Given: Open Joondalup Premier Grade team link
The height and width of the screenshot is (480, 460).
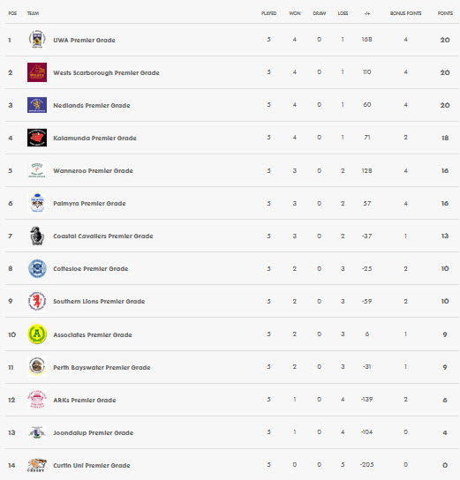Looking at the screenshot, I should click(x=93, y=433).
